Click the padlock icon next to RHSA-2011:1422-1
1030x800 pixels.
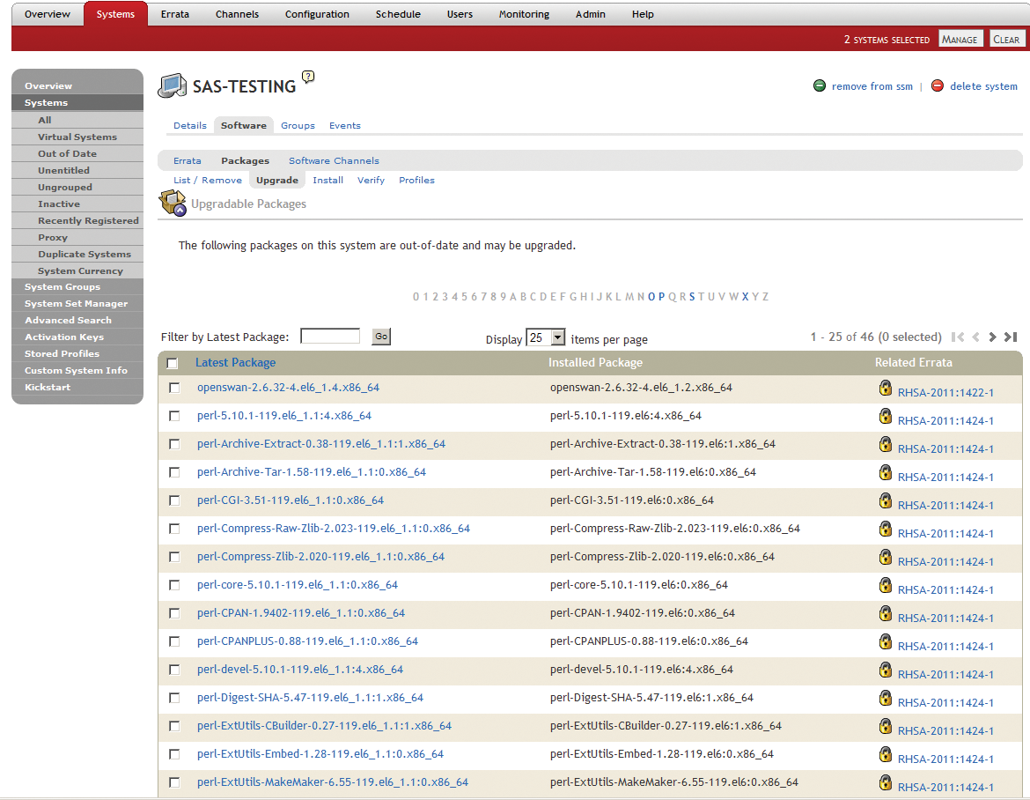886,389
